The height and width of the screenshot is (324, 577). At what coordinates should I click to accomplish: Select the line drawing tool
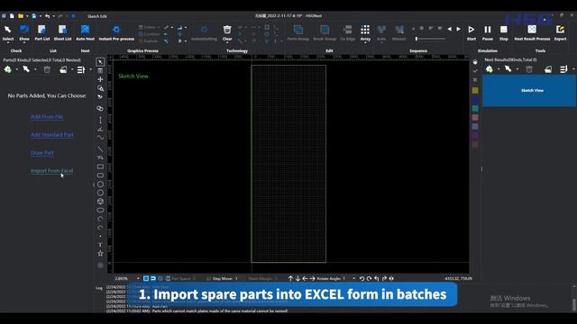coord(100,149)
